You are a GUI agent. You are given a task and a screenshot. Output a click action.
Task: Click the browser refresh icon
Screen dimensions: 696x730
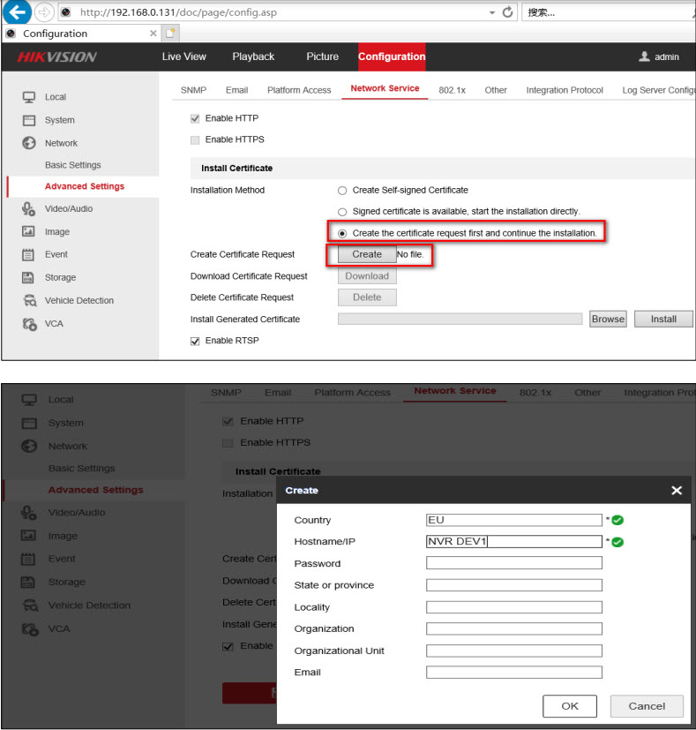tap(507, 12)
